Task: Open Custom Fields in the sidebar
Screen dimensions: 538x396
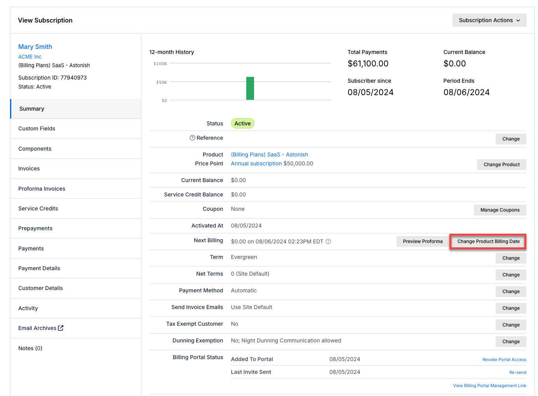Action: pyautogui.click(x=76, y=129)
